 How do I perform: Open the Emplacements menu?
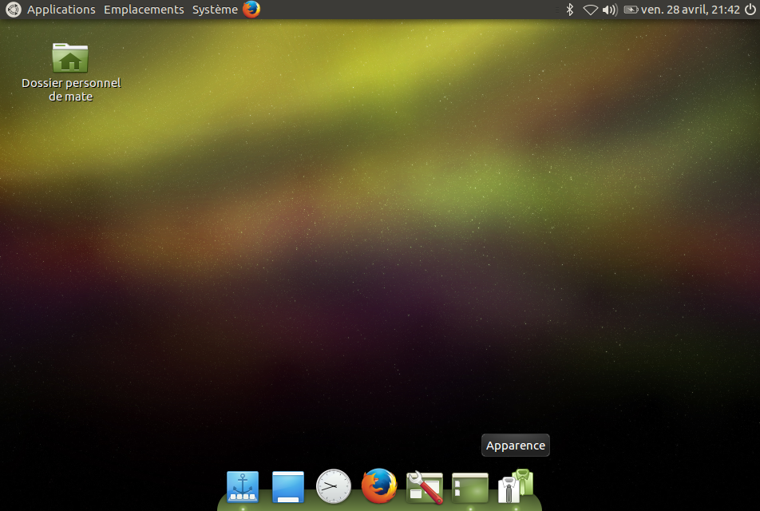pos(144,10)
